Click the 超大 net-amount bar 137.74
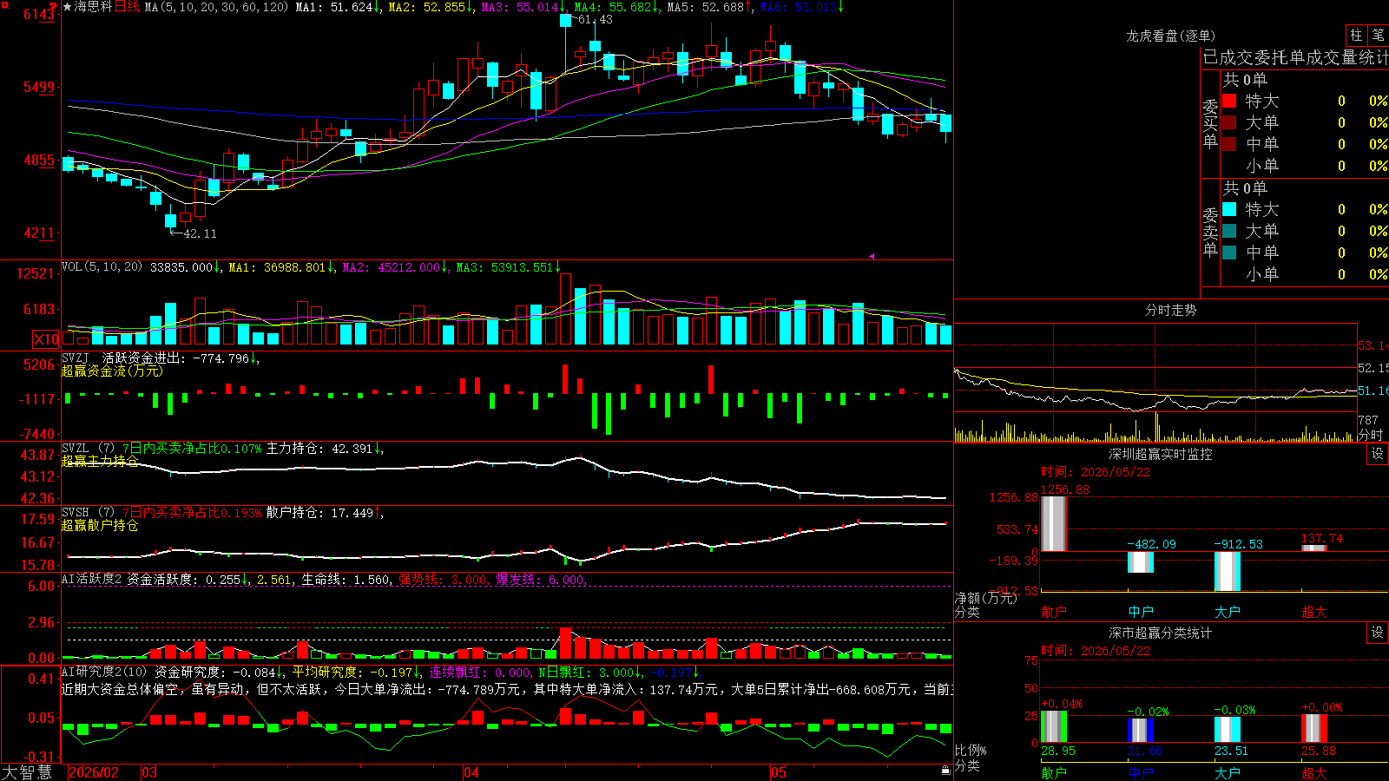 [x=1314, y=548]
